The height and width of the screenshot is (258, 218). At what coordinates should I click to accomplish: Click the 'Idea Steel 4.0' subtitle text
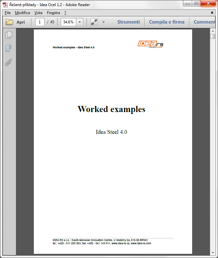click(x=111, y=132)
